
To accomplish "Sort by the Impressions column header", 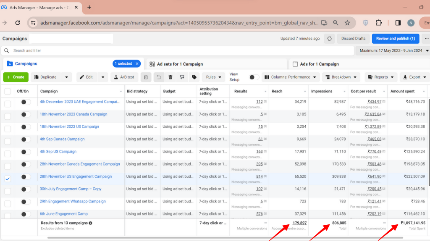I will (x=328, y=91).
